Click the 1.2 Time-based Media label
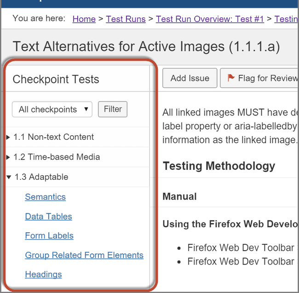This screenshot has height=293, width=299. 57,157
